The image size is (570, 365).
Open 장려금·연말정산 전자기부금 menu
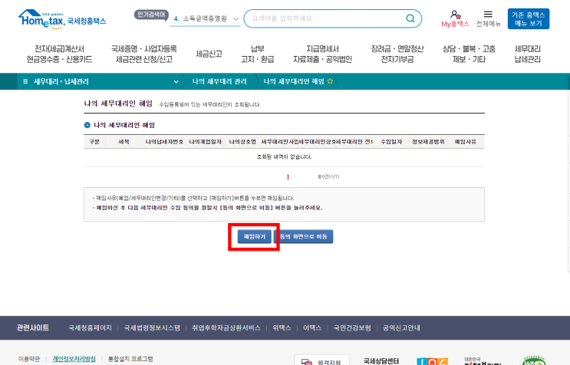click(x=397, y=54)
